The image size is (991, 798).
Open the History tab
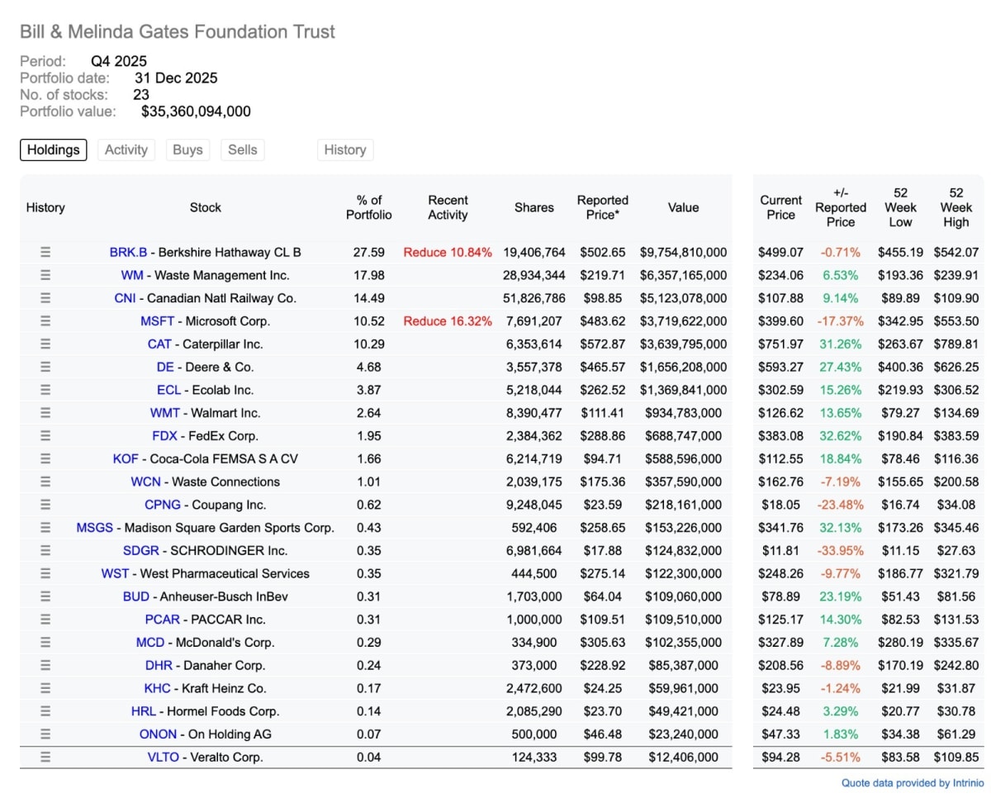345,150
